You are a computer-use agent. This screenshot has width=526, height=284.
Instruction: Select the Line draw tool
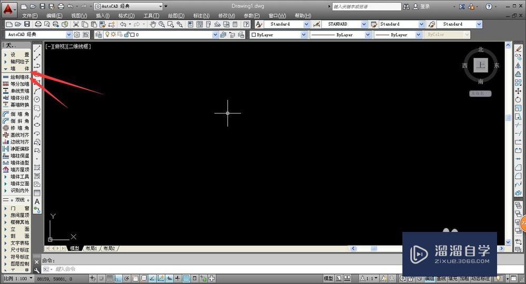click(x=37, y=48)
